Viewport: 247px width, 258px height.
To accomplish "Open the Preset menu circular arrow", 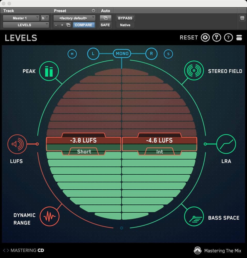I will tap(93, 11).
